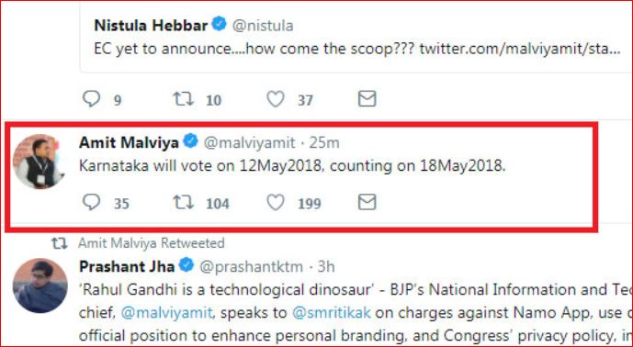Open the @smritikak mention link

tap(332, 313)
